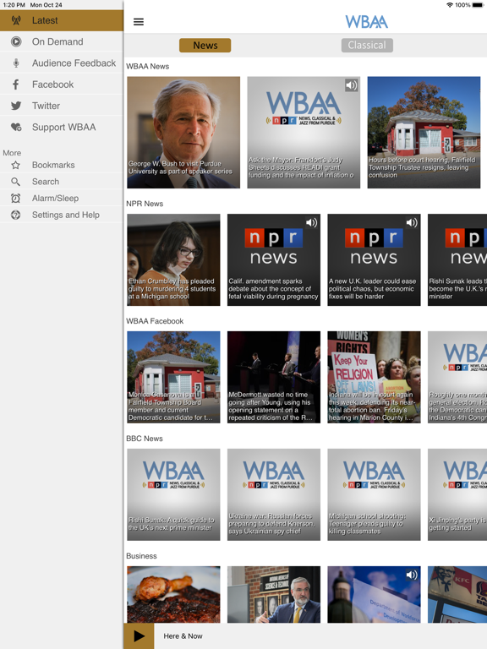
Task: Switch to the News tab
Action: click(x=205, y=45)
